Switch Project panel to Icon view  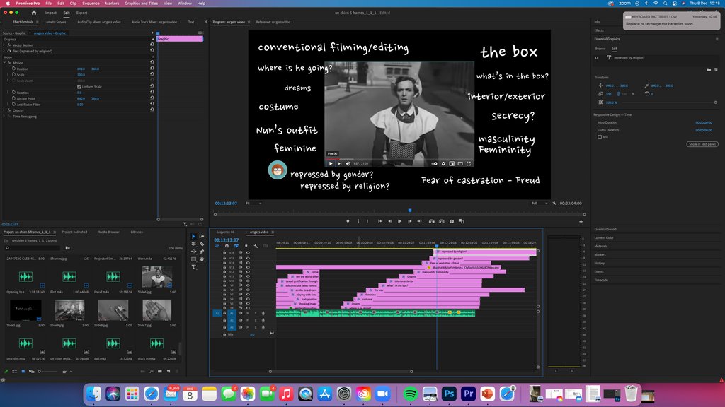23,371
